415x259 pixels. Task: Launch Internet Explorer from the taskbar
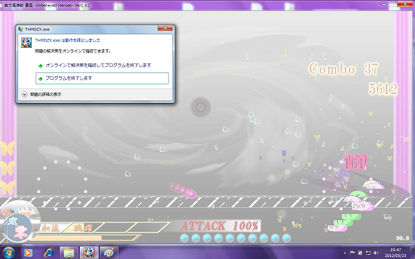[x=48, y=252]
